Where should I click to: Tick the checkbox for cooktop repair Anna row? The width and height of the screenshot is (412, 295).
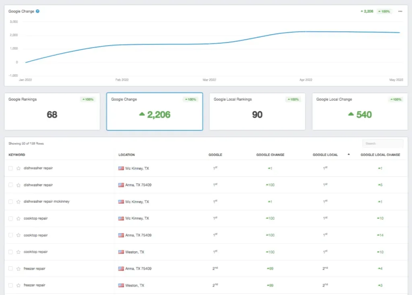coord(10,235)
